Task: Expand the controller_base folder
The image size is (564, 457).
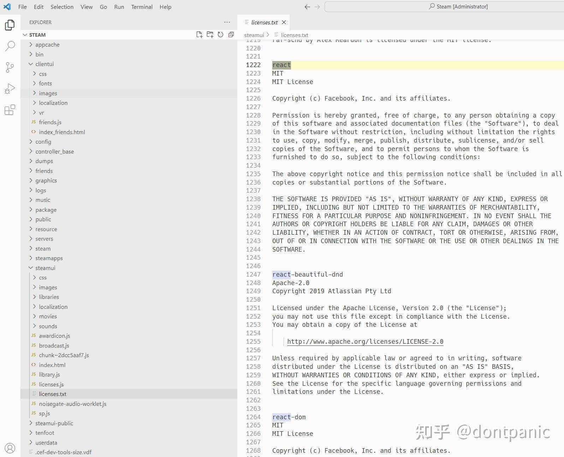Action: [x=54, y=151]
